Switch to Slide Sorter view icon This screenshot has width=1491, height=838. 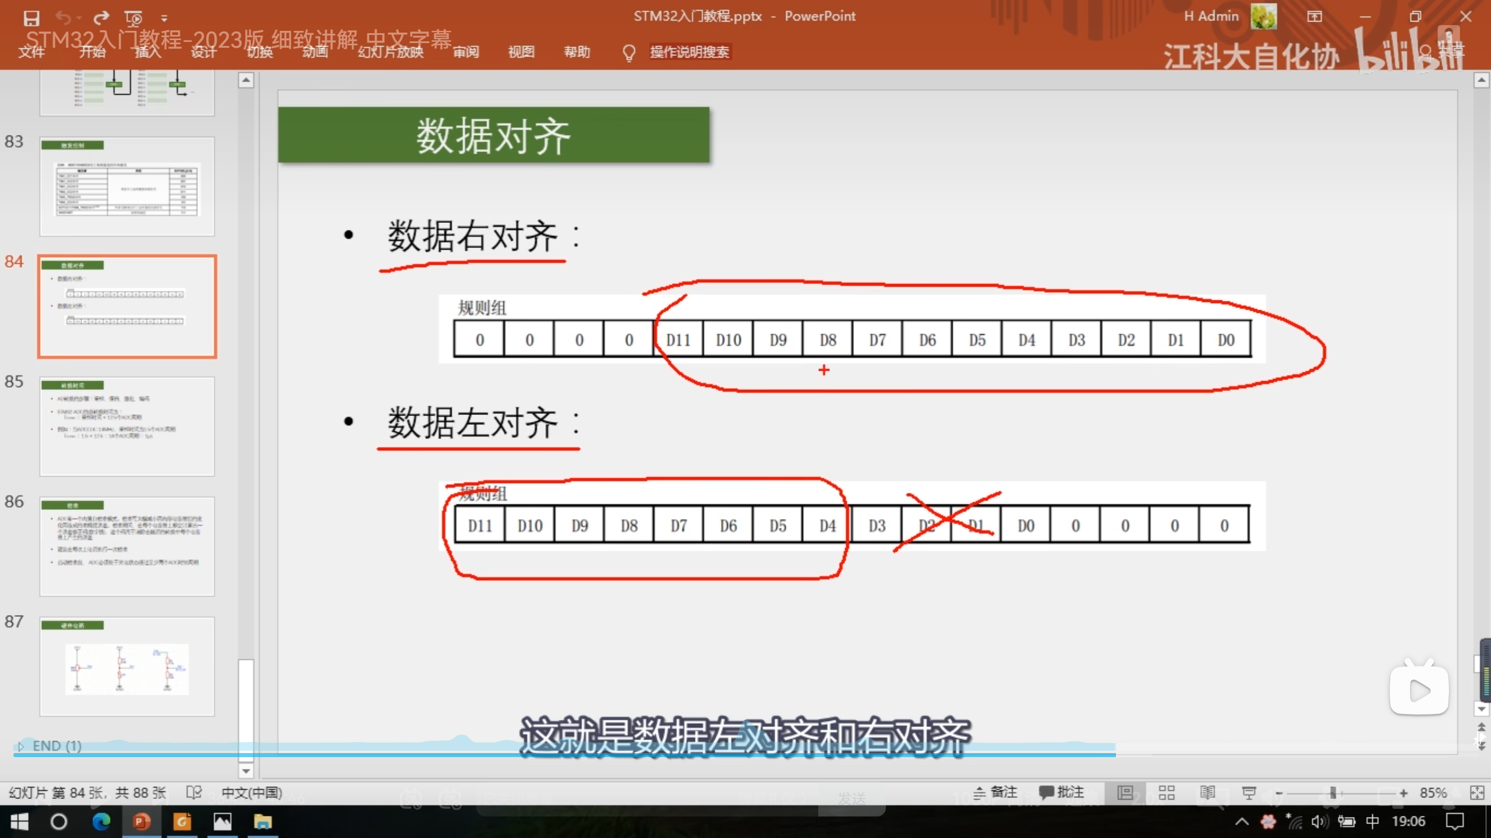[1167, 793]
